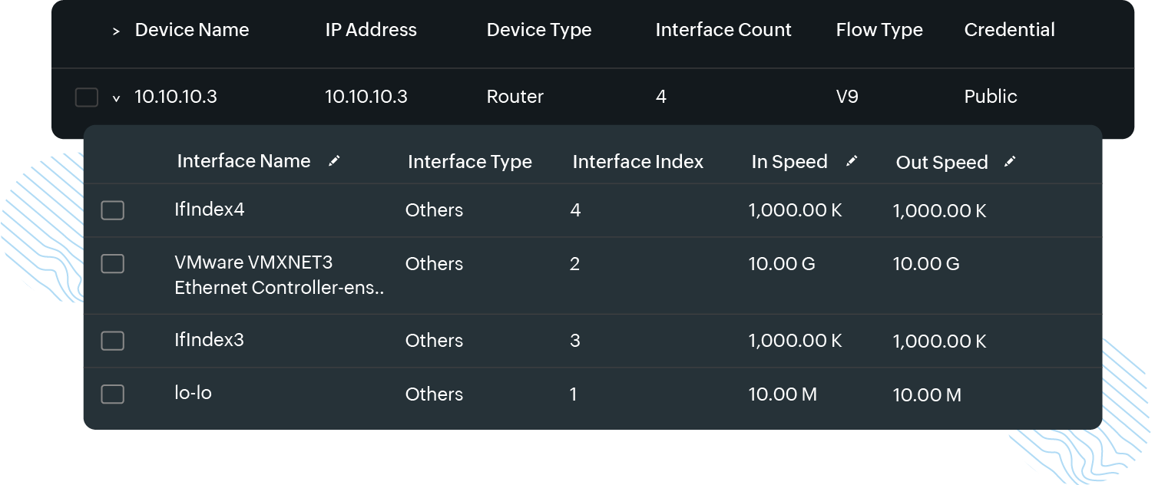Click the Interface Index column header

pyautogui.click(x=637, y=161)
